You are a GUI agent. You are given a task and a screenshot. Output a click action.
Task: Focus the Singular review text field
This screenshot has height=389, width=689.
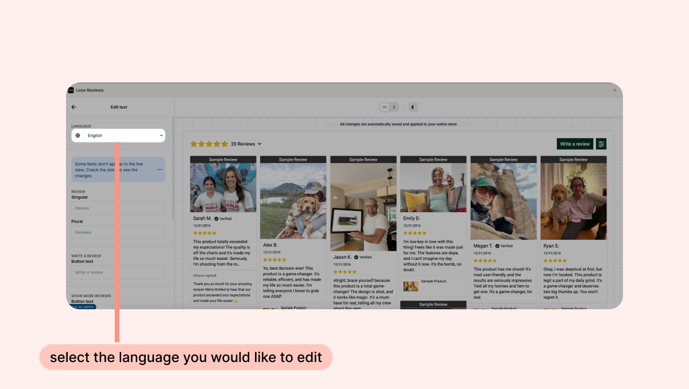(x=118, y=208)
